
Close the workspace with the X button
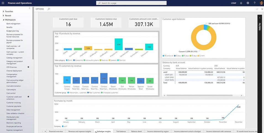pyautogui.click(x=262, y=9)
